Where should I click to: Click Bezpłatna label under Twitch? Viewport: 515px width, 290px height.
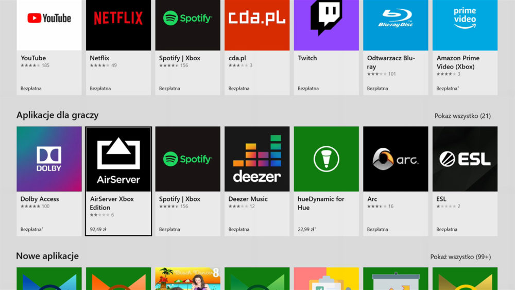coord(308,89)
